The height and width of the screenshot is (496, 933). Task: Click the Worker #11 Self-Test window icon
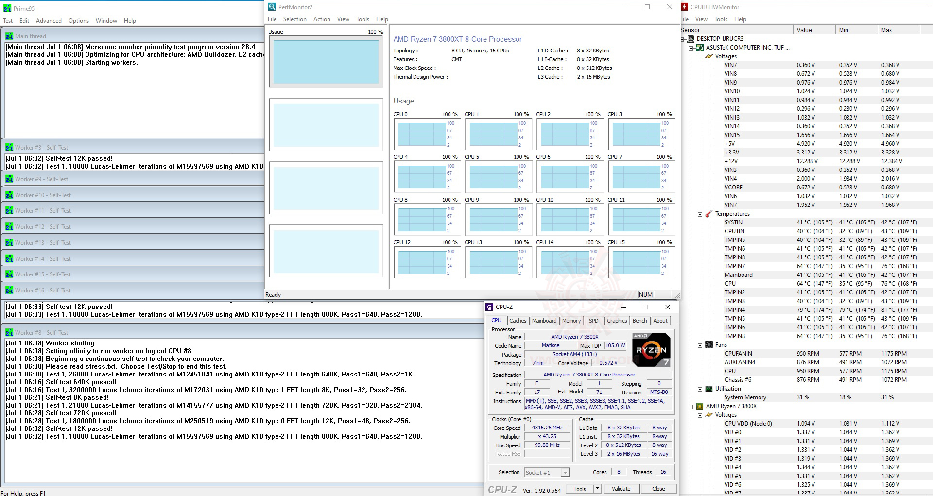[9, 210]
